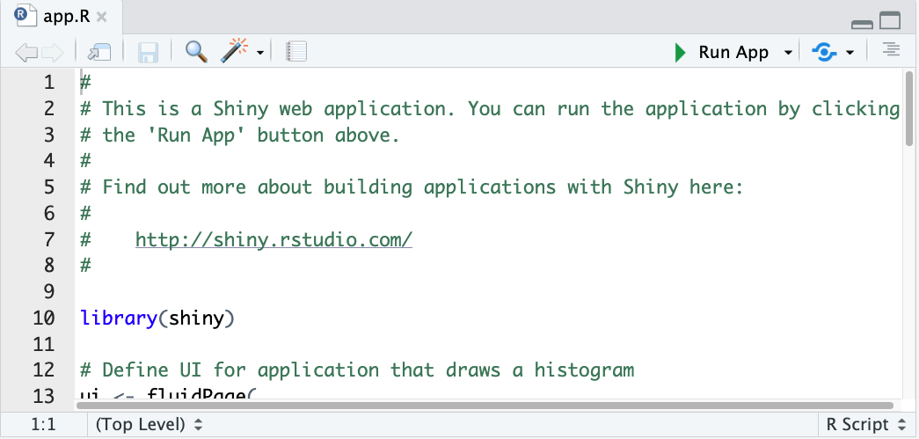This screenshot has width=919, height=439.
Task: Click the Run App button
Action: [722, 52]
